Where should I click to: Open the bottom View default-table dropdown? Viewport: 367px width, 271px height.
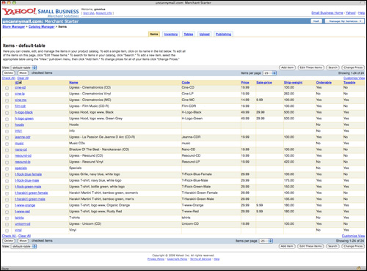point(23,246)
